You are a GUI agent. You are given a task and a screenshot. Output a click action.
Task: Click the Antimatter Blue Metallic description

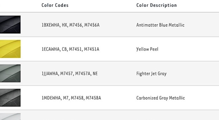(x=160, y=25)
